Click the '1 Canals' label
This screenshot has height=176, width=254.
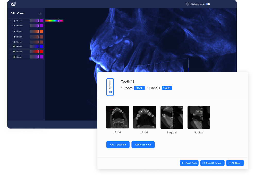coord(153,88)
